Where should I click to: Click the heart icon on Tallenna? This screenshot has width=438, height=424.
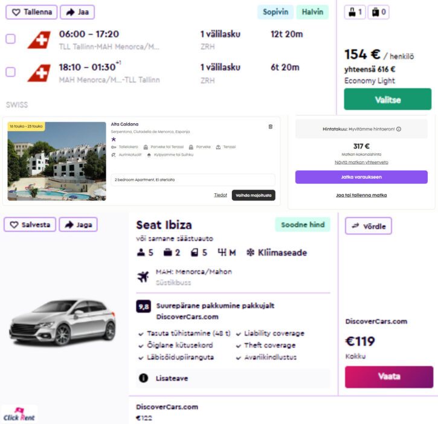pyautogui.click(x=16, y=12)
